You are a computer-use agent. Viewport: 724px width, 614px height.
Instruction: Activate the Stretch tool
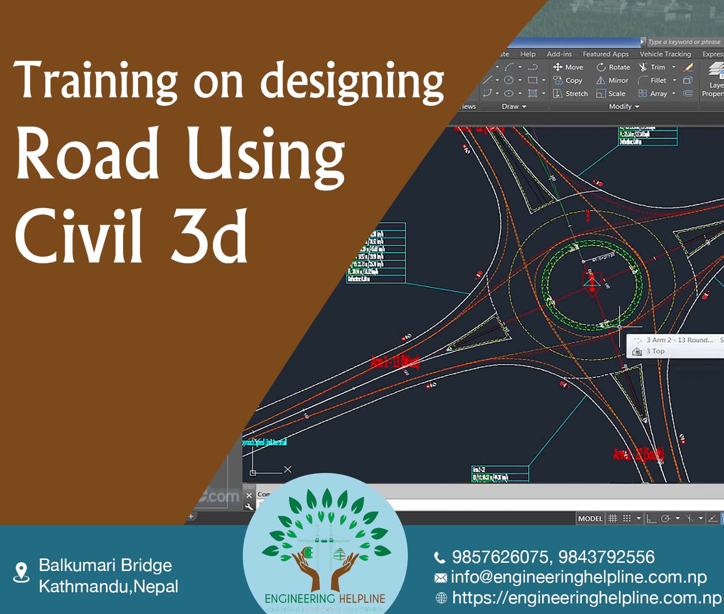tap(571, 93)
